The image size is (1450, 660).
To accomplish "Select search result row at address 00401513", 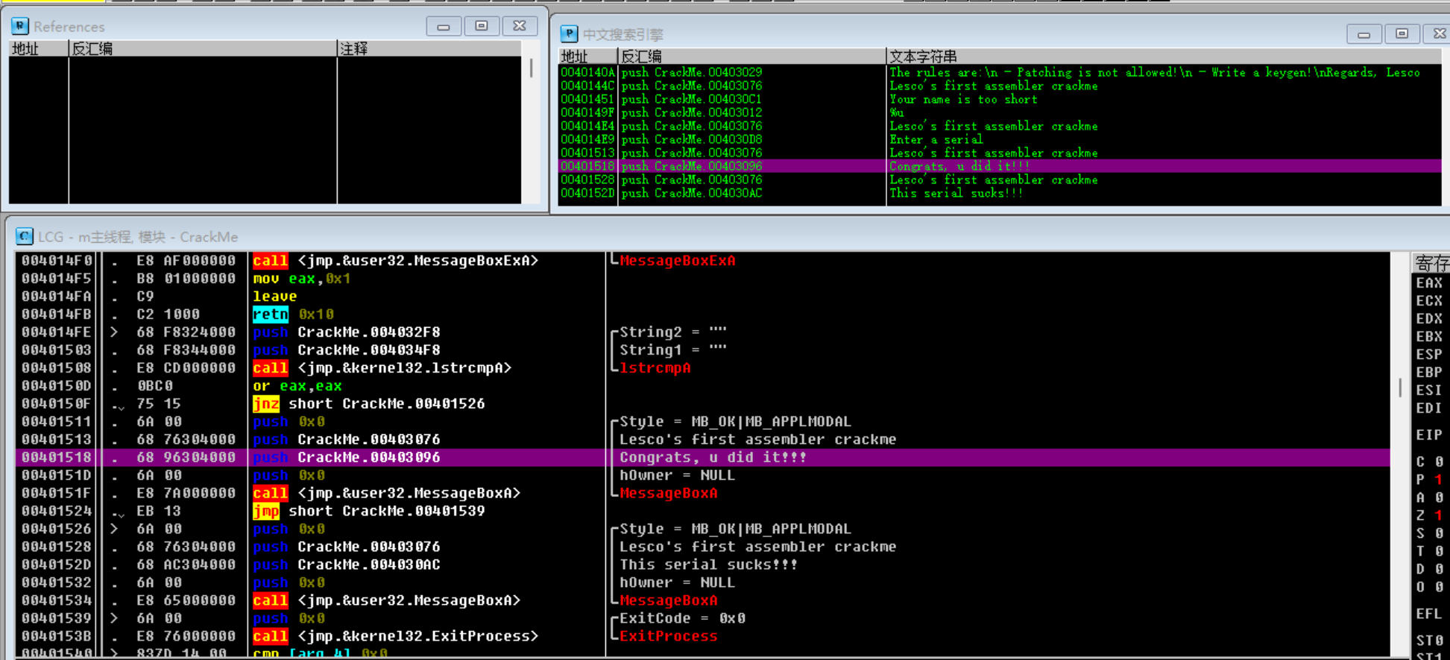I will click(x=999, y=153).
